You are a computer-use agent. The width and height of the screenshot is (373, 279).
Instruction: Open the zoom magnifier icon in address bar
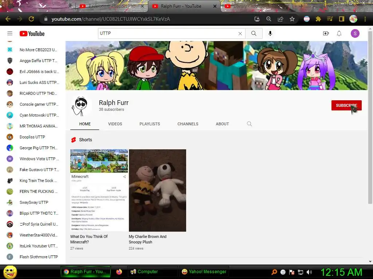(269, 19)
